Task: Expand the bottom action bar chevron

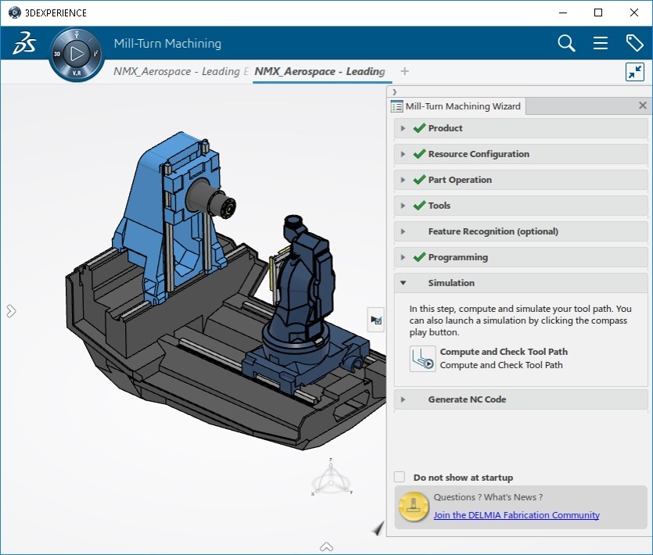Action: click(x=327, y=546)
